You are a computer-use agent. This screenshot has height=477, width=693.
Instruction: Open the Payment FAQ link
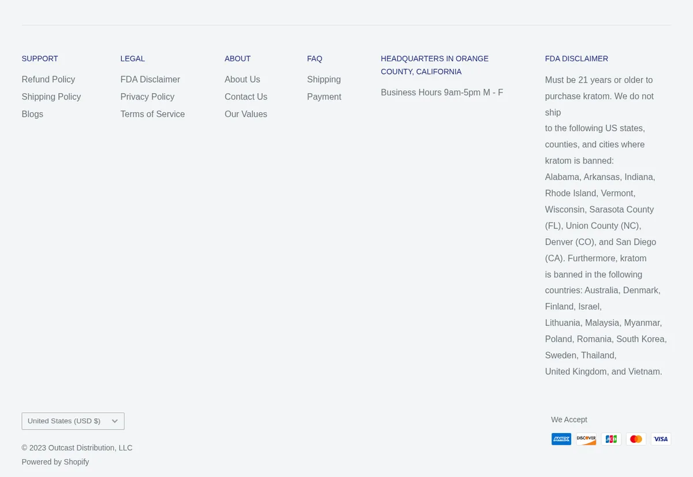[324, 97]
